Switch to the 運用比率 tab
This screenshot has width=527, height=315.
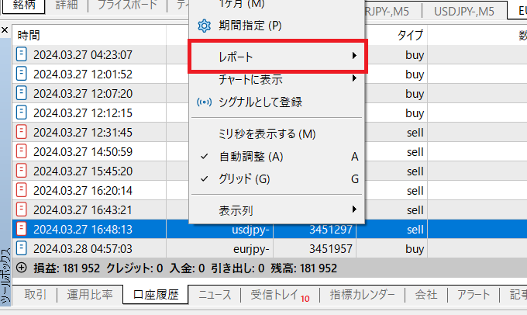(x=89, y=295)
